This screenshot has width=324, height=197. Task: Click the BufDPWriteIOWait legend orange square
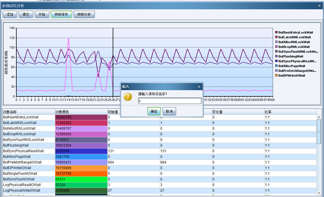point(276,76)
